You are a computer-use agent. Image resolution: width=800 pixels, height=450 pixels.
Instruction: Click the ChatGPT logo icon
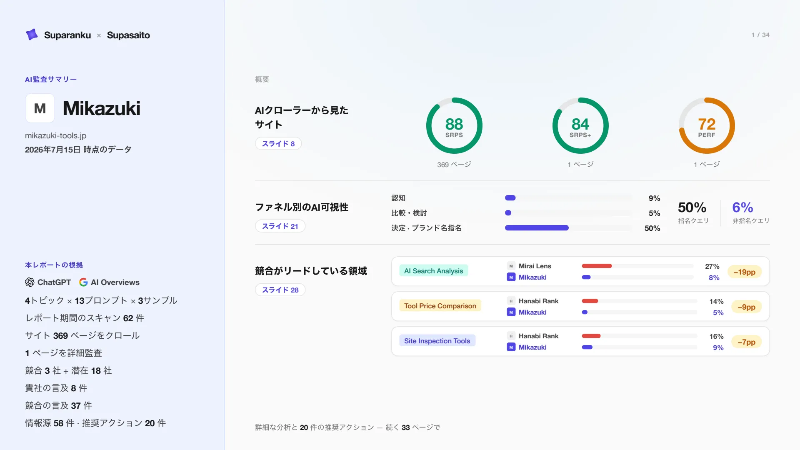(30, 282)
